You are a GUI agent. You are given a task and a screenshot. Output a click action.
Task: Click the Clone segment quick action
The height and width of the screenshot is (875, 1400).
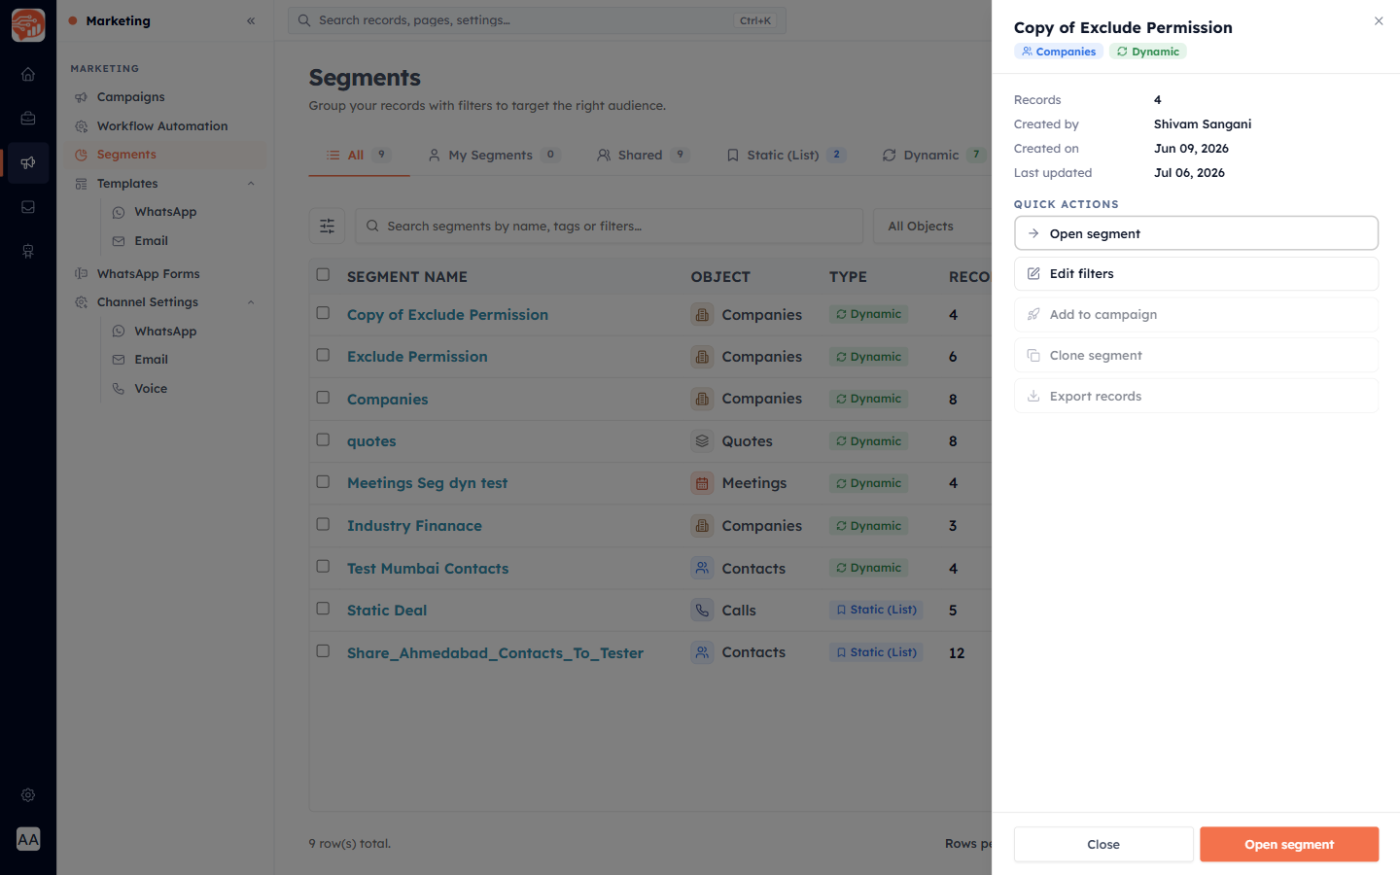coord(1196,356)
